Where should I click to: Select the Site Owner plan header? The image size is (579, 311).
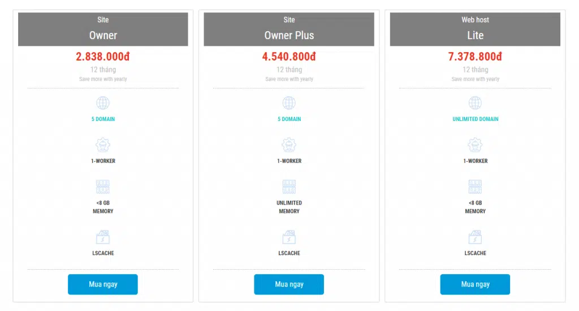(103, 29)
